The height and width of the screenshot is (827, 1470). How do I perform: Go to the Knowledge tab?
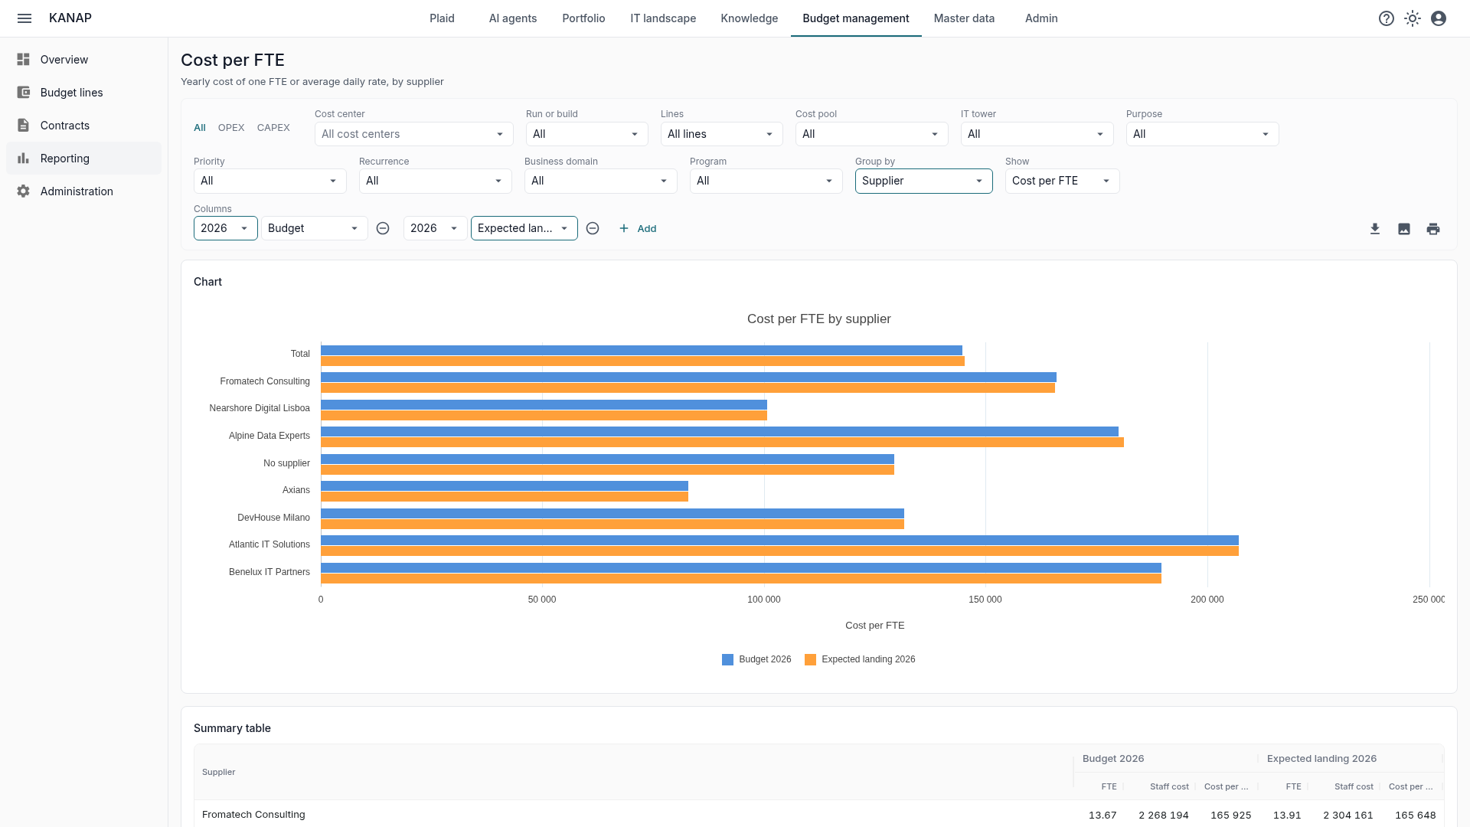750,18
